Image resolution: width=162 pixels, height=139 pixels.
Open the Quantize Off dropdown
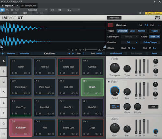point(130,42)
